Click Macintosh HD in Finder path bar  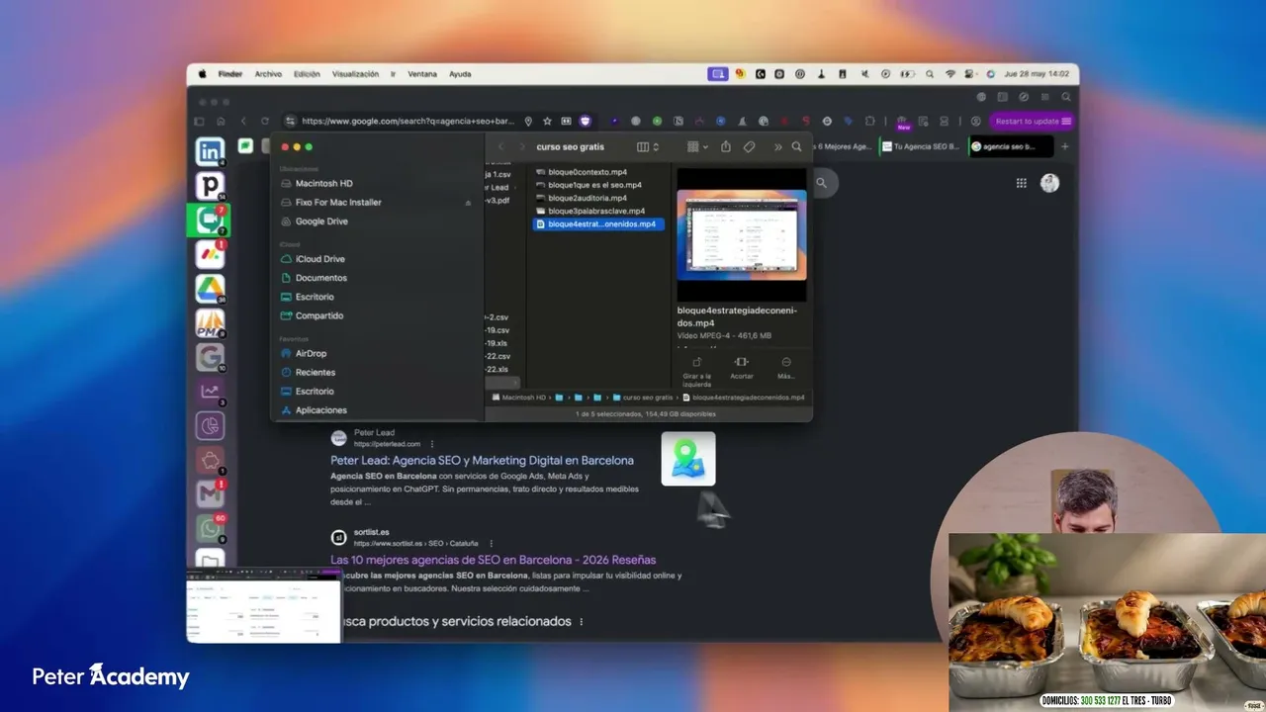[x=518, y=398]
